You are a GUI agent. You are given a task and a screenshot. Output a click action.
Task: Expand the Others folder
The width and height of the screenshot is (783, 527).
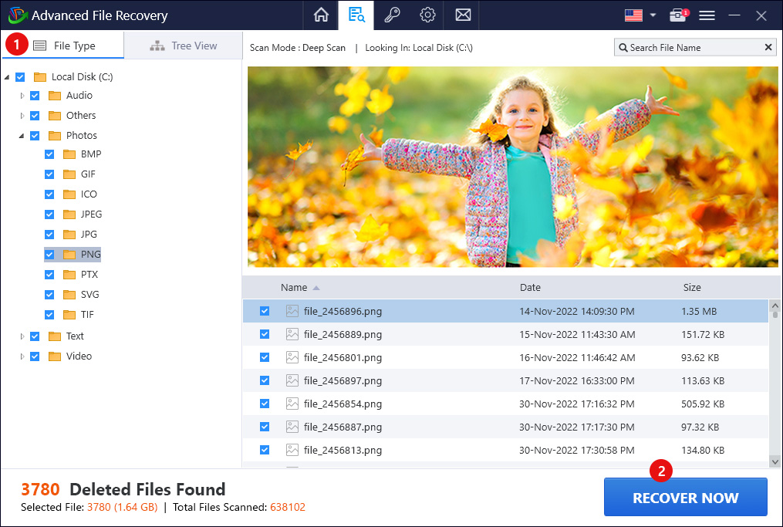pos(22,116)
